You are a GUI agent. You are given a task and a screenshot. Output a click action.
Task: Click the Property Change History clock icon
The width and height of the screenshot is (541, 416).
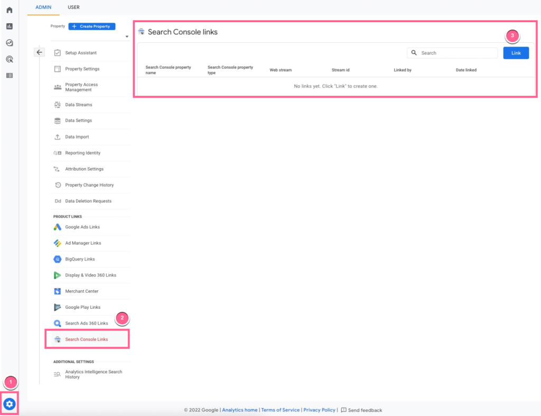(58, 185)
